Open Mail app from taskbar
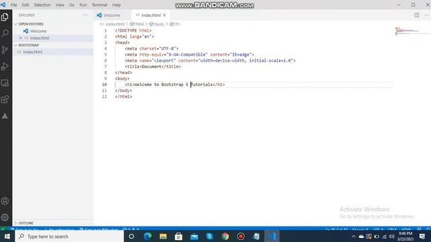Image resolution: width=431 pixels, height=242 pixels. [194, 236]
